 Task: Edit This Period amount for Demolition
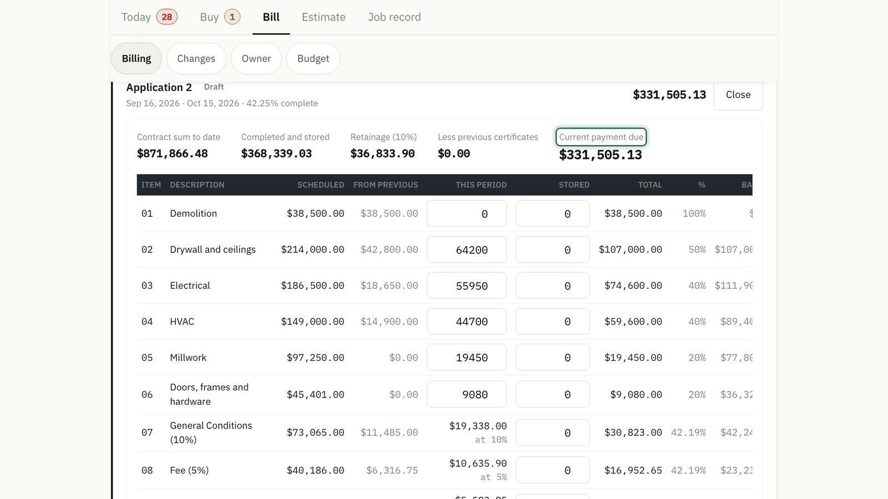467,213
